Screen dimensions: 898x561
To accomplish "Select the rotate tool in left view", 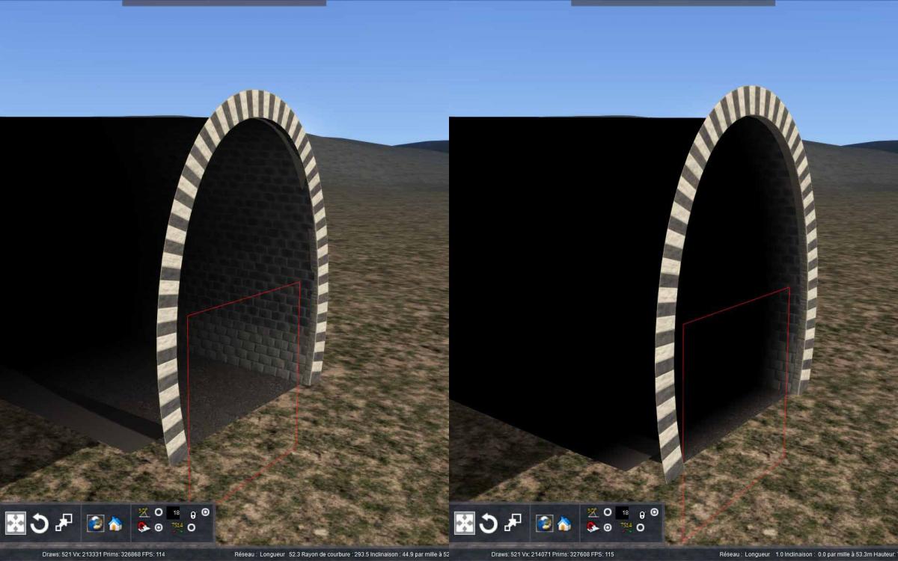I will [39, 523].
